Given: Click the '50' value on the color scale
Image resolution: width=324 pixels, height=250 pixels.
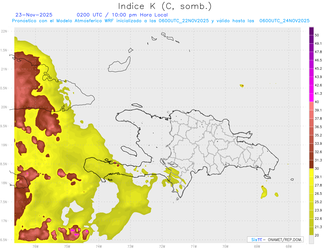Looking at the screenshot, I should (x=317, y=35).
